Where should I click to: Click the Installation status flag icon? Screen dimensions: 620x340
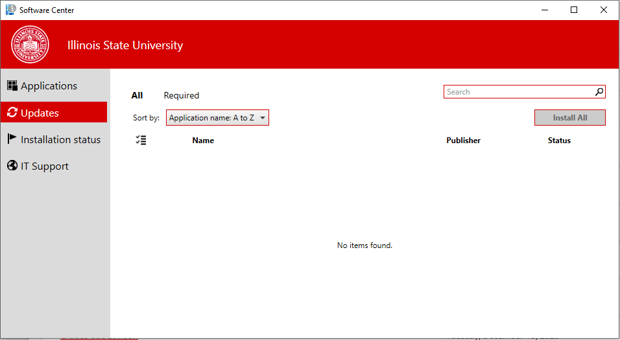tap(12, 139)
